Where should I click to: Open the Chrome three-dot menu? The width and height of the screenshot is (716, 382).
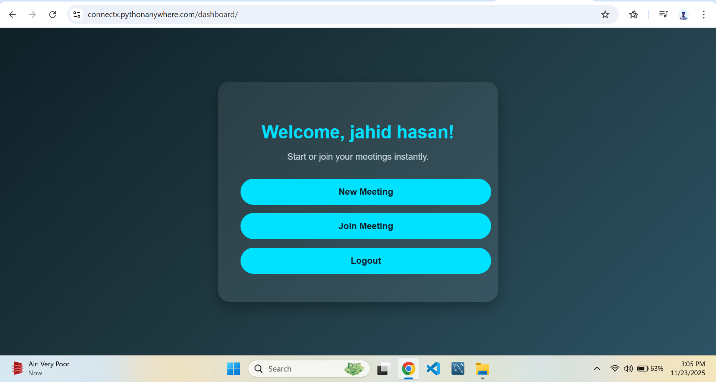(x=703, y=15)
